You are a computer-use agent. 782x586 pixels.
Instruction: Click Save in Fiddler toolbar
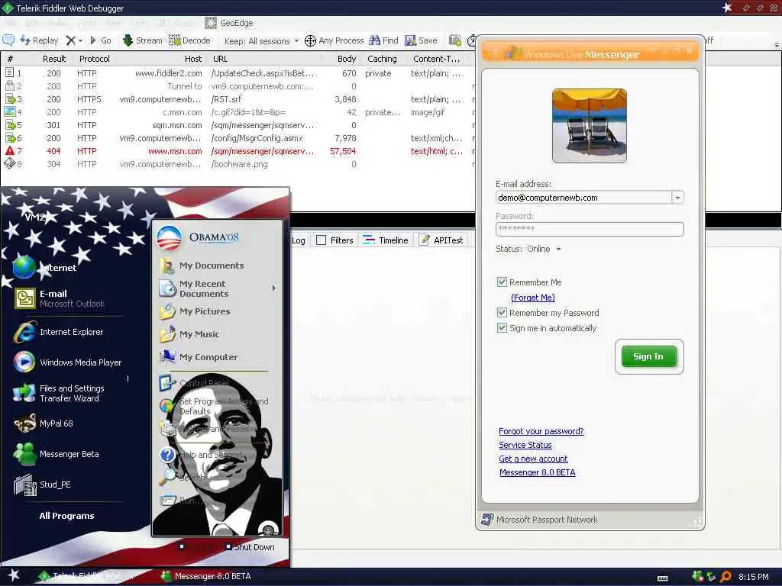[x=421, y=40]
